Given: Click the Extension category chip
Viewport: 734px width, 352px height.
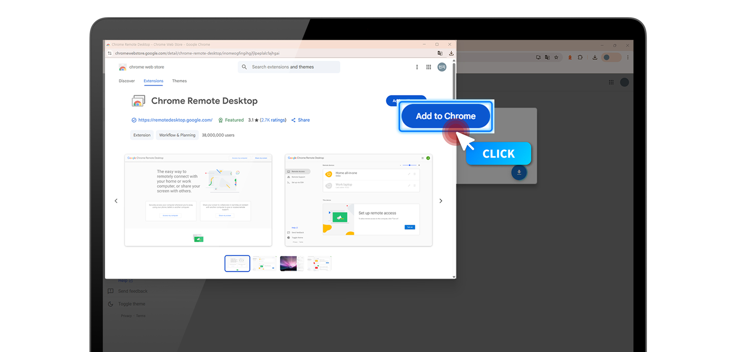Looking at the screenshot, I should pos(142,135).
